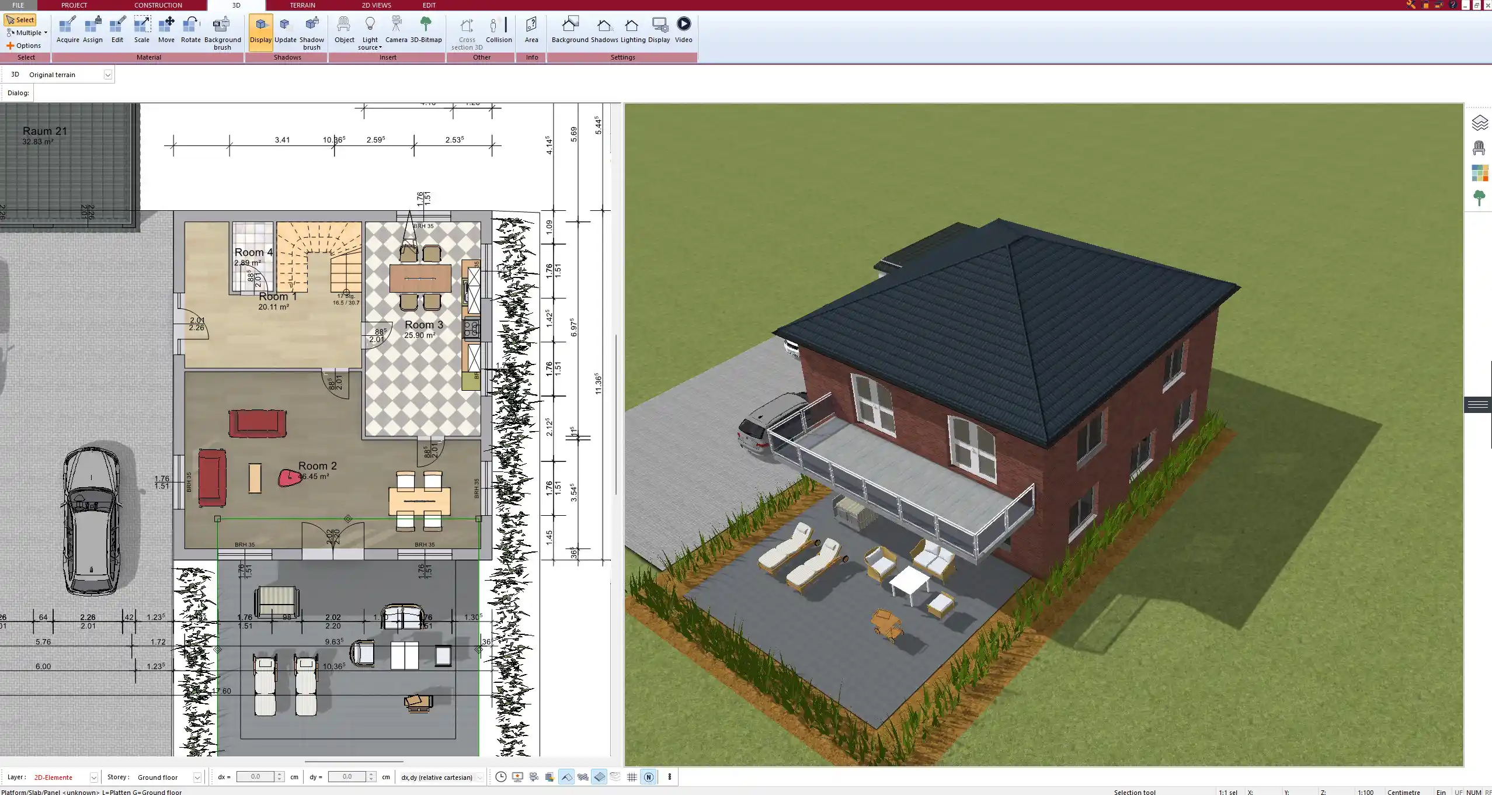Viewport: 1492px width, 795px height.
Task: Open Background settings
Action: coord(570,30)
